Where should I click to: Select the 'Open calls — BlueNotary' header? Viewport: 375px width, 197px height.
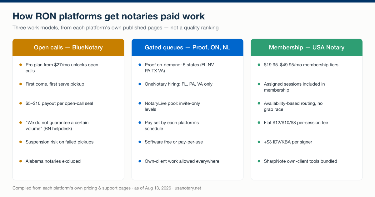[x=68, y=47]
